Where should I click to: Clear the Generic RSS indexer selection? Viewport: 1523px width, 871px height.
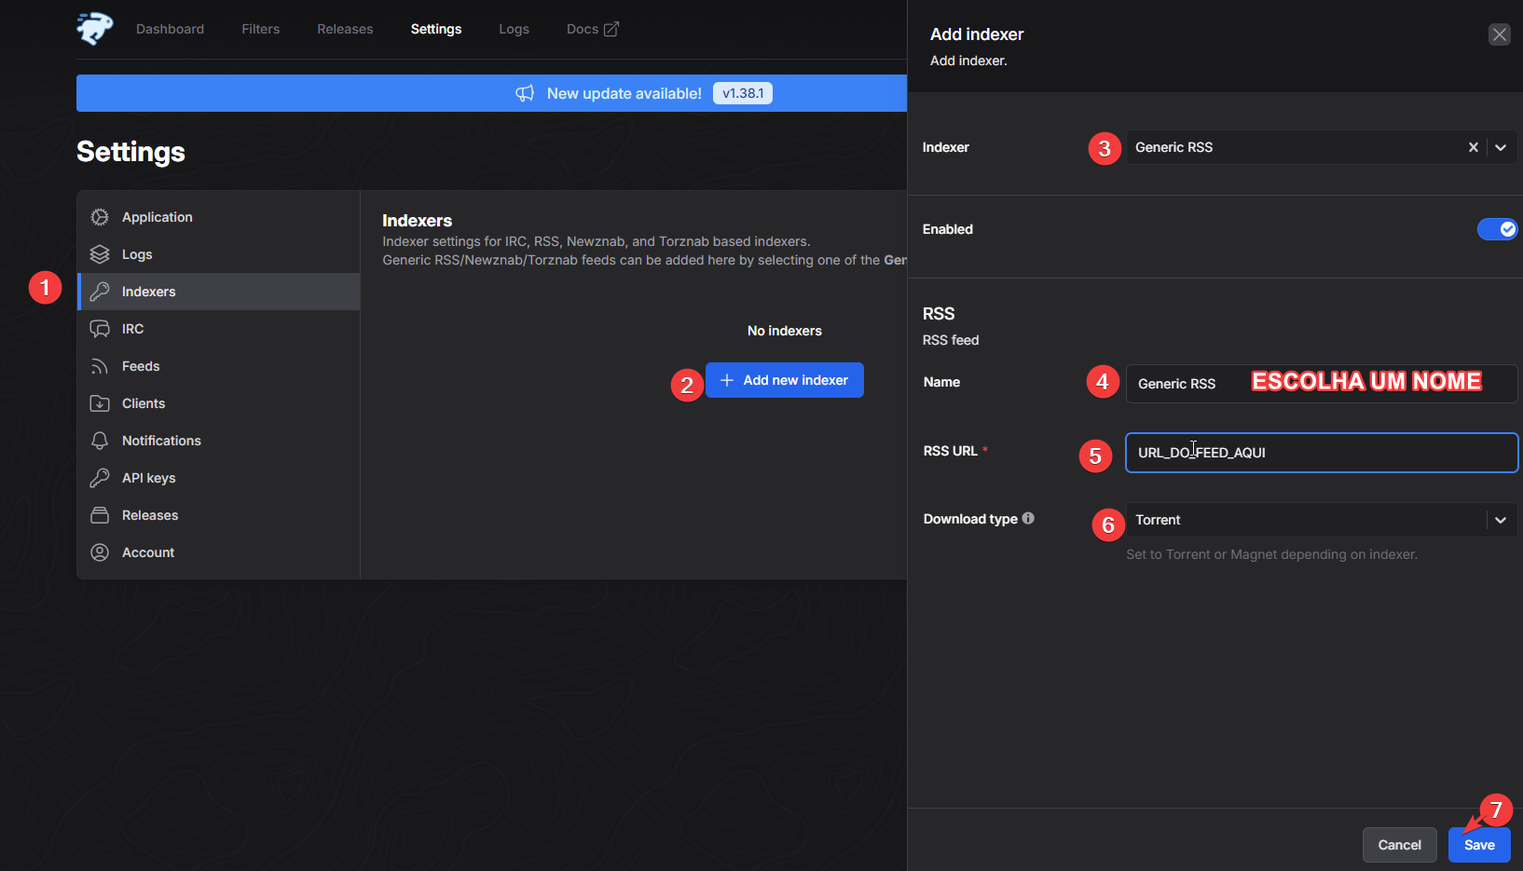(x=1474, y=147)
